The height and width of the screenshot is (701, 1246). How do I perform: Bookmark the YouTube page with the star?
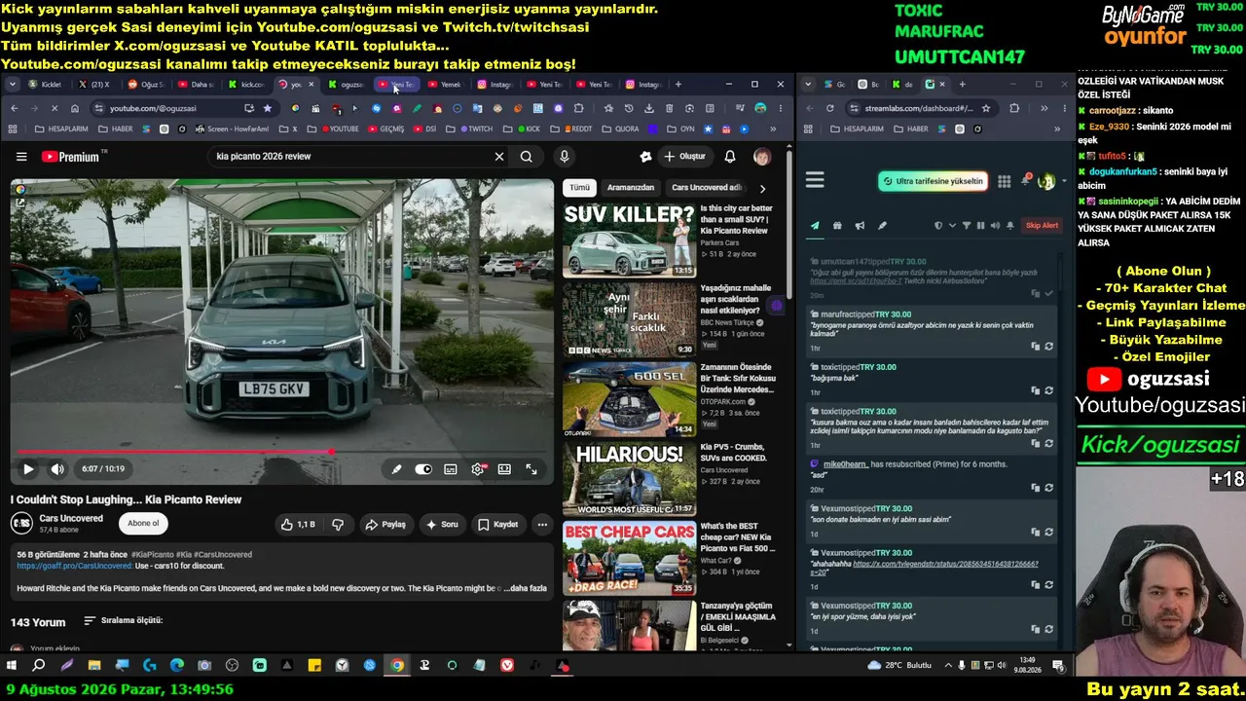point(268,108)
